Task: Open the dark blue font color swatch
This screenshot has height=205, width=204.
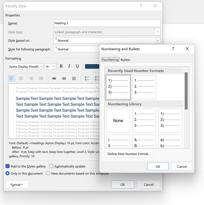Action: [x=92, y=66]
